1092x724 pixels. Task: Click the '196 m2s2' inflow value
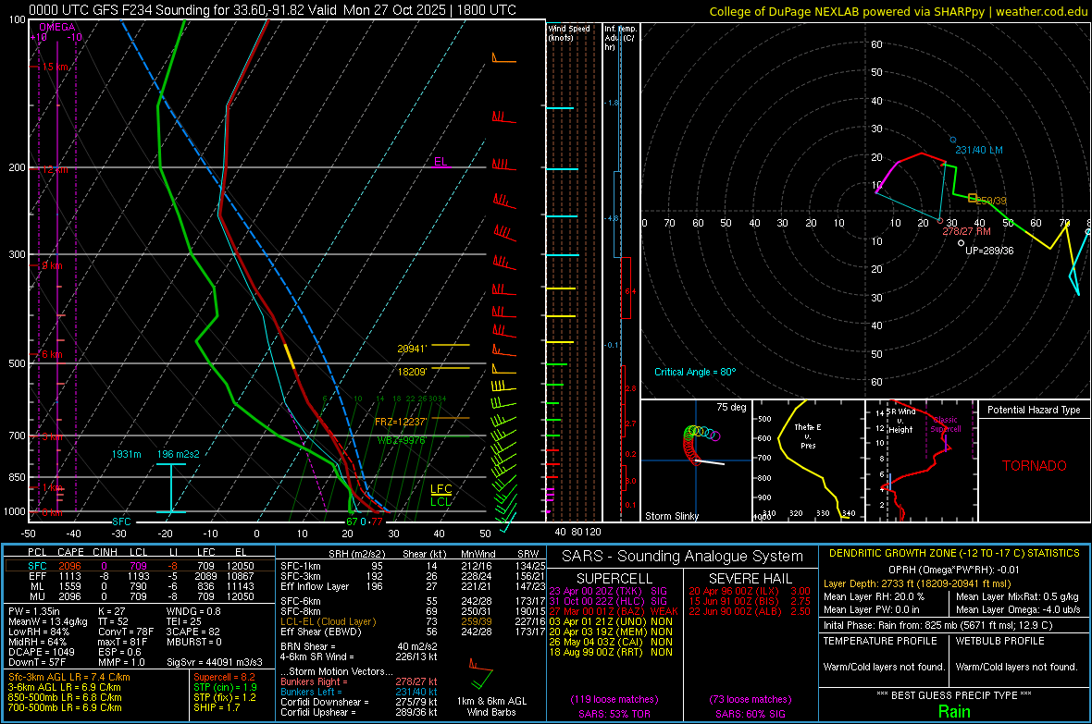pos(179,454)
